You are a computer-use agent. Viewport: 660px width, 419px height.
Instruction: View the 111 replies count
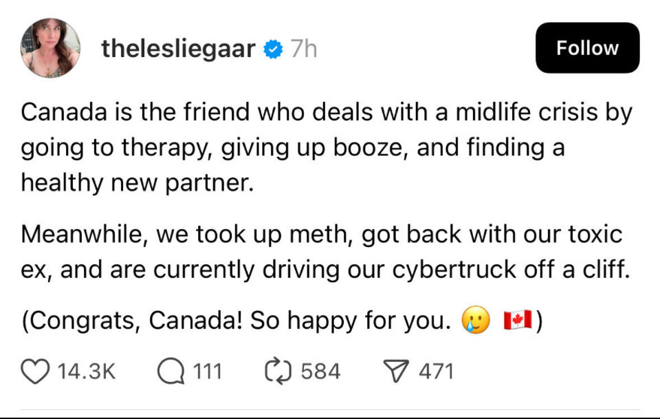(x=207, y=372)
